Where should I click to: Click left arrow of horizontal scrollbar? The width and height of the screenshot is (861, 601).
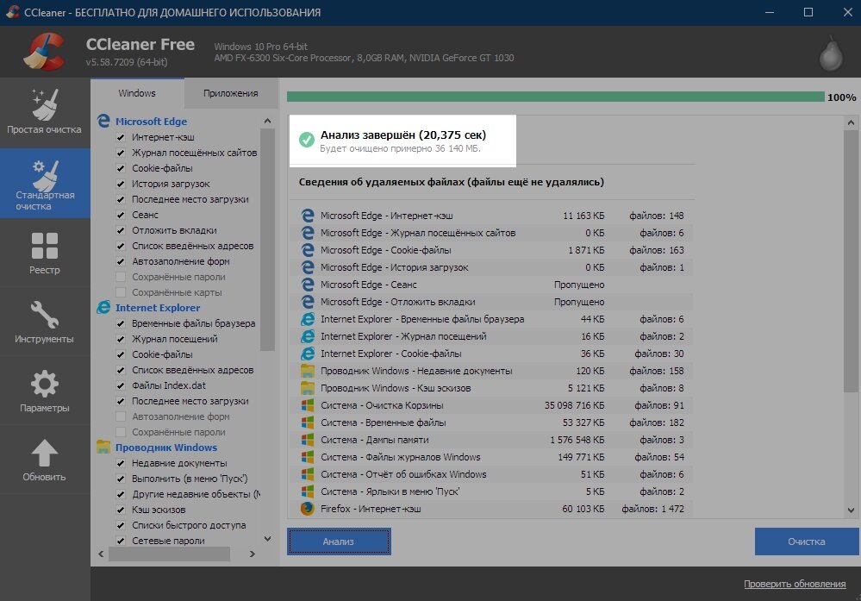pos(101,554)
